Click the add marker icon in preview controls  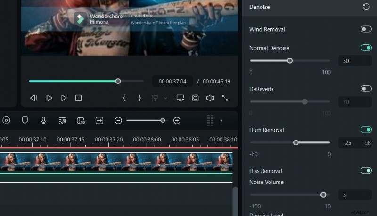(x=155, y=98)
